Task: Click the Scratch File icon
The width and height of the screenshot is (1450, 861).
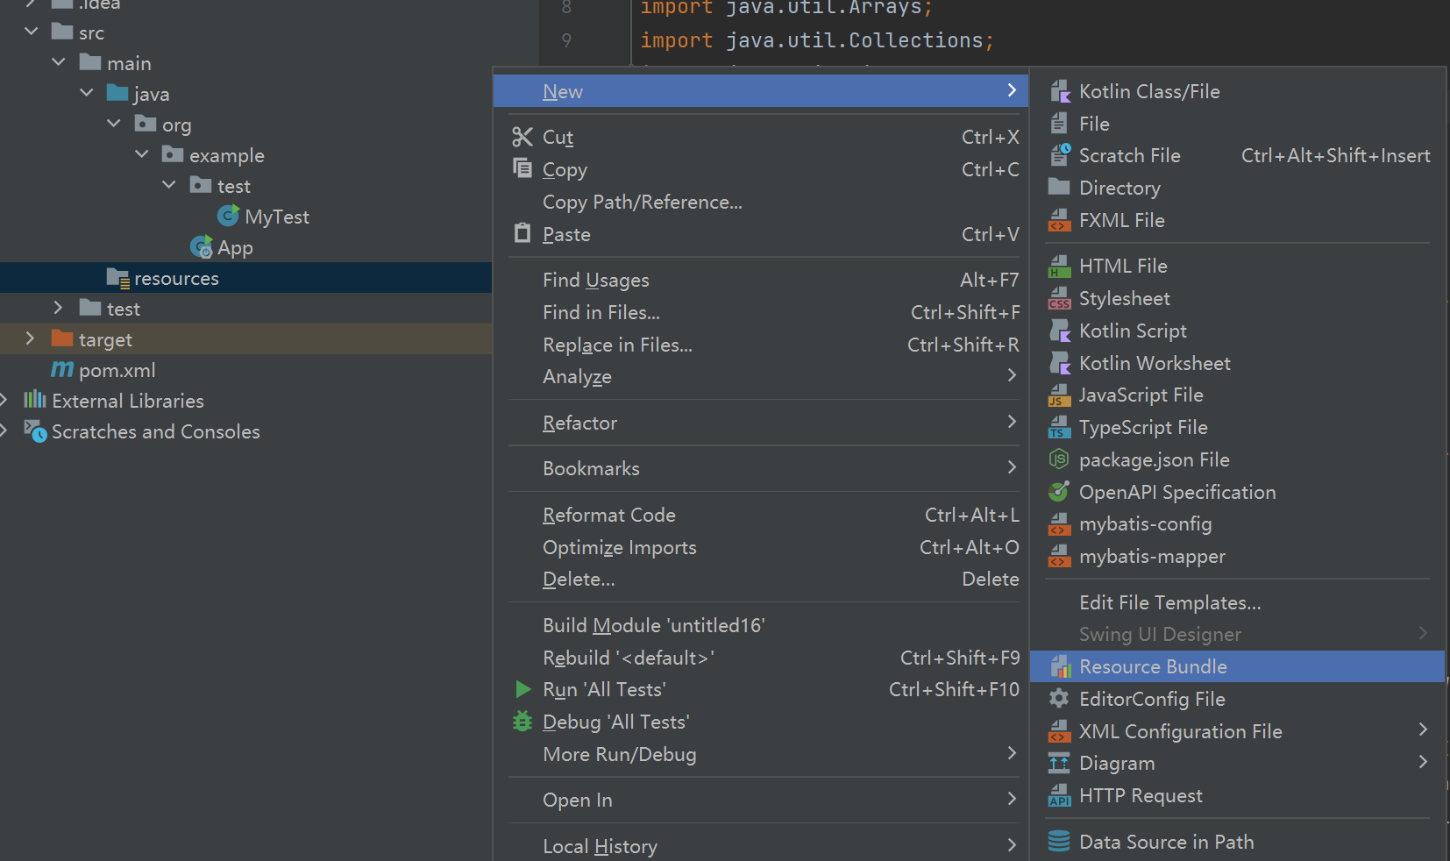Action: click(x=1060, y=155)
